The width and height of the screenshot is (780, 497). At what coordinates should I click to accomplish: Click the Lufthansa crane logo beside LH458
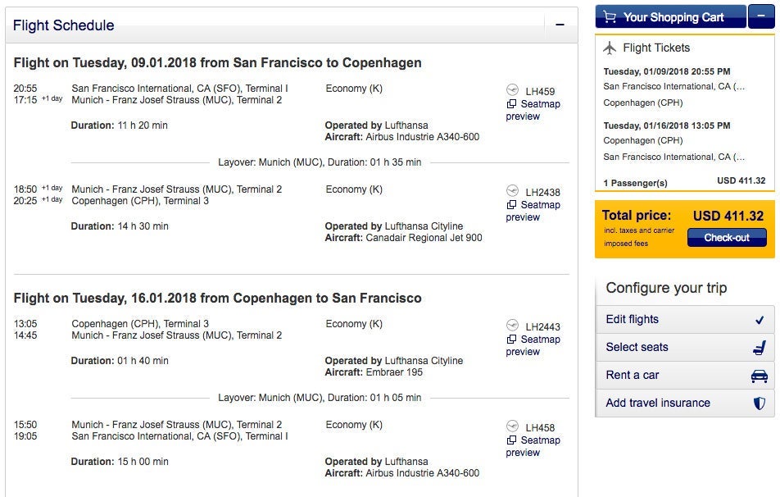point(513,426)
